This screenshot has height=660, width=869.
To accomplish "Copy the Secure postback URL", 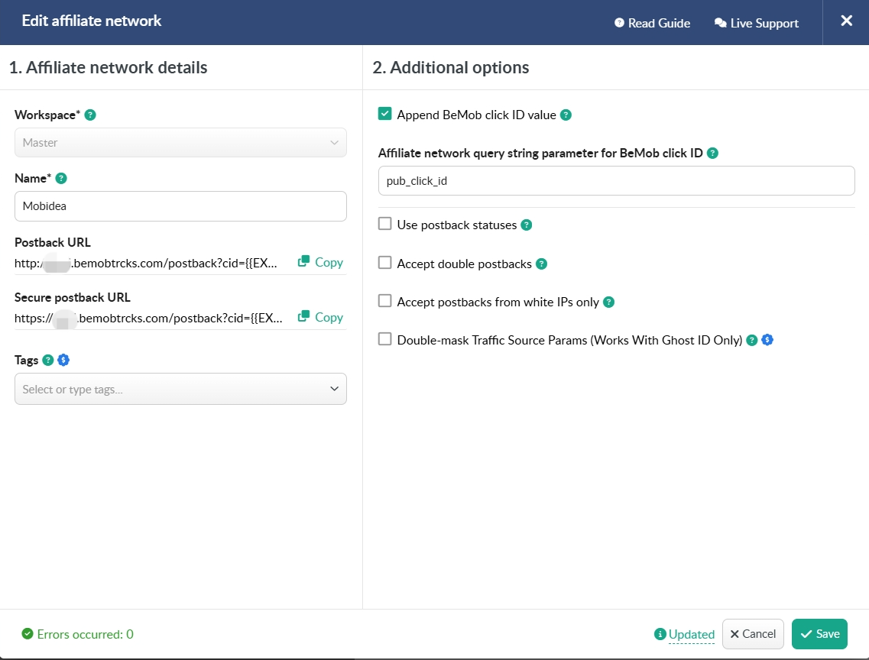I will pos(320,317).
